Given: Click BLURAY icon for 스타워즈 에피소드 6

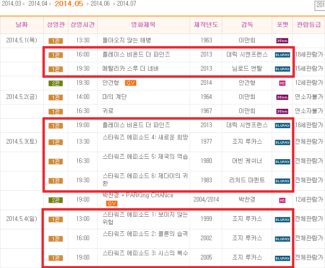Looking at the screenshot, I should pyautogui.click(x=282, y=181).
